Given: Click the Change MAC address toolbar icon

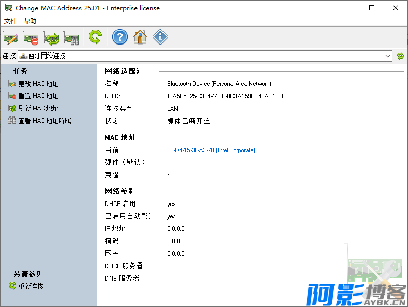Looking at the screenshot, I should click(x=11, y=37).
